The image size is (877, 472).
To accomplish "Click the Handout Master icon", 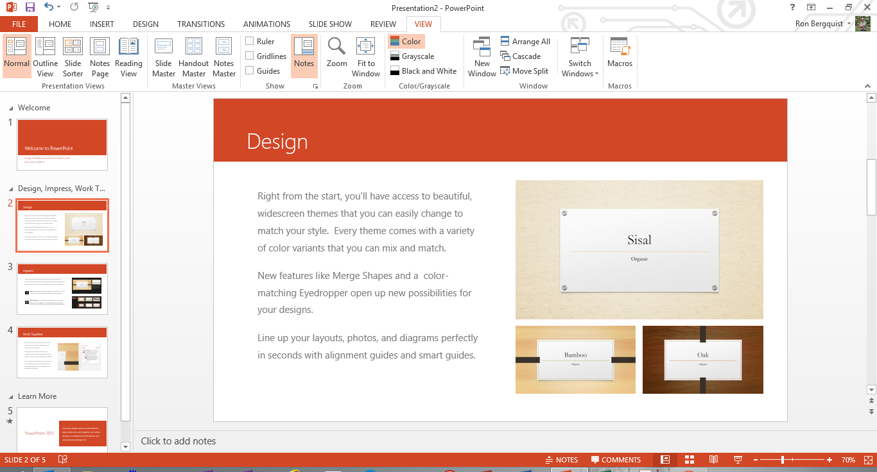I will 193,56.
